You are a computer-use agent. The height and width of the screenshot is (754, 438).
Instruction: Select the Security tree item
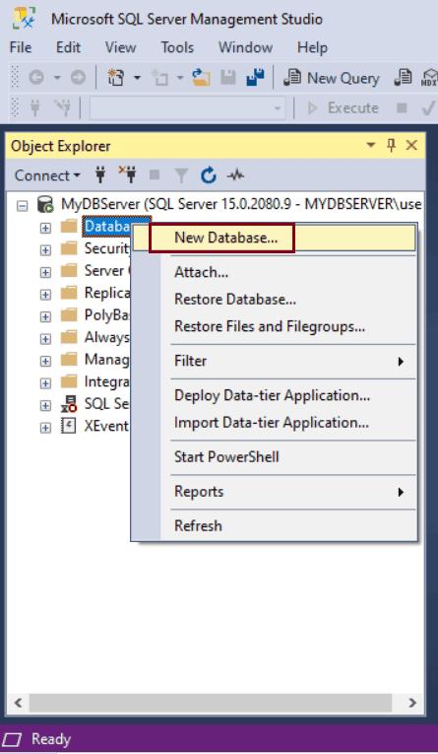pyautogui.click(x=106, y=248)
